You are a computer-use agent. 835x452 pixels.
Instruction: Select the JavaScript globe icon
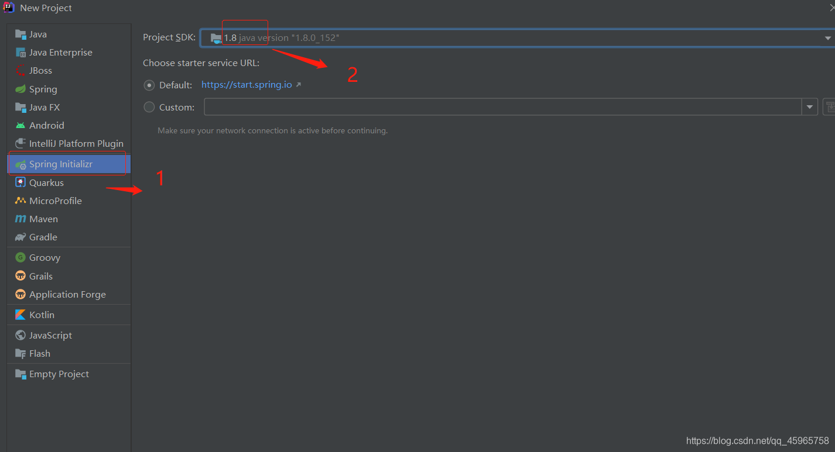point(20,336)
